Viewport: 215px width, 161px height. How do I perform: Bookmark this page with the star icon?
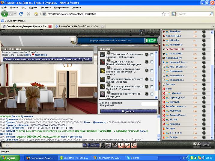pos(164,14)
